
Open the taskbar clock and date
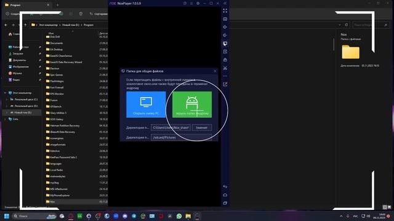tap(379, 216)
